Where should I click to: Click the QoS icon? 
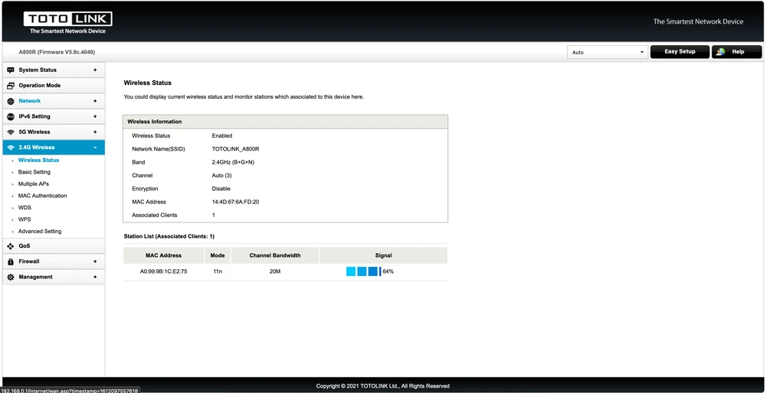pos(11,246)
